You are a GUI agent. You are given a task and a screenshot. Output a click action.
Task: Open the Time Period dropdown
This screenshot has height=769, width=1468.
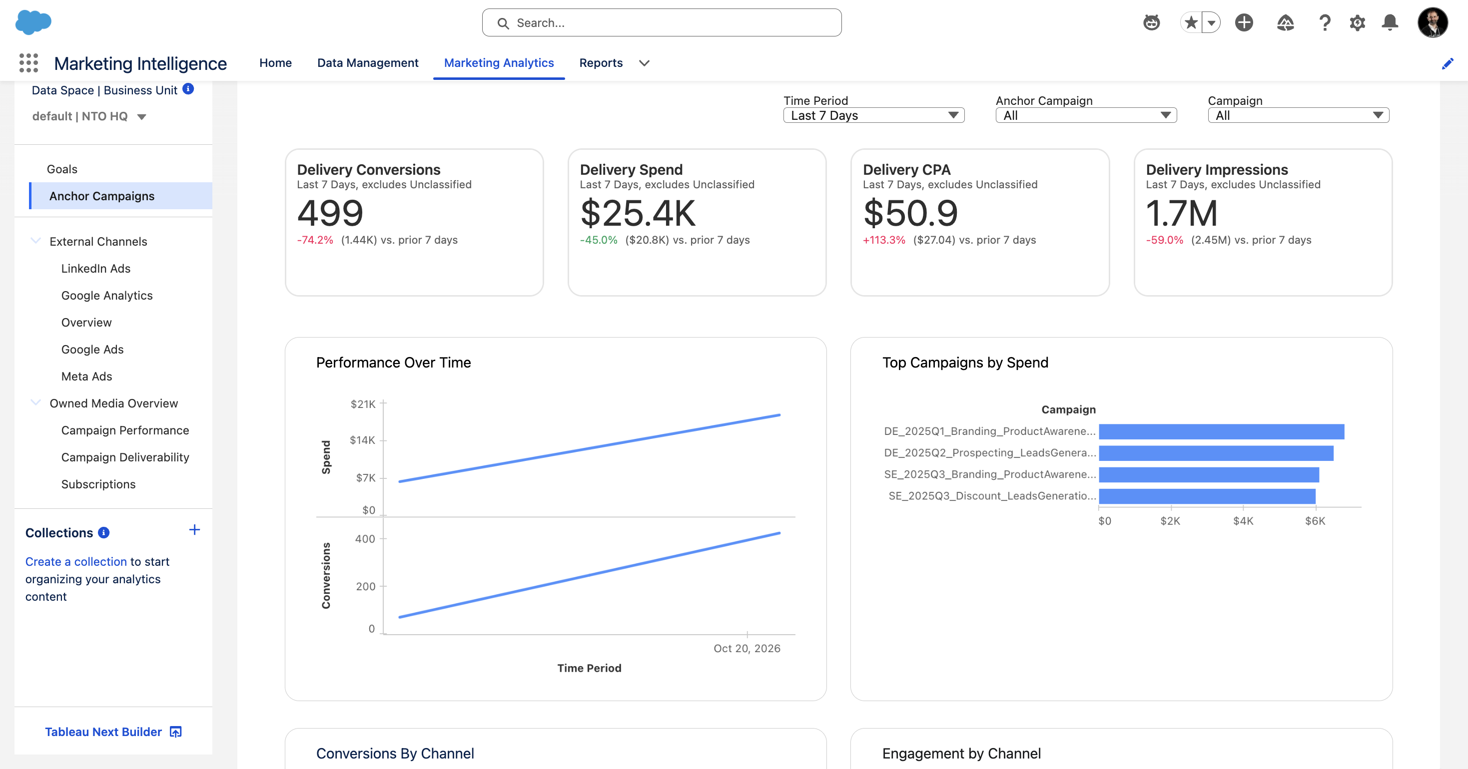pyautogui.click(x=873, y=115)
